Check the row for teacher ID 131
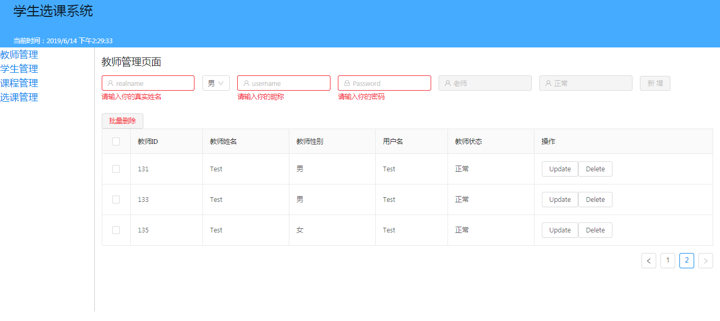Screen dimensions: 720x321 [x=116, y=169]
